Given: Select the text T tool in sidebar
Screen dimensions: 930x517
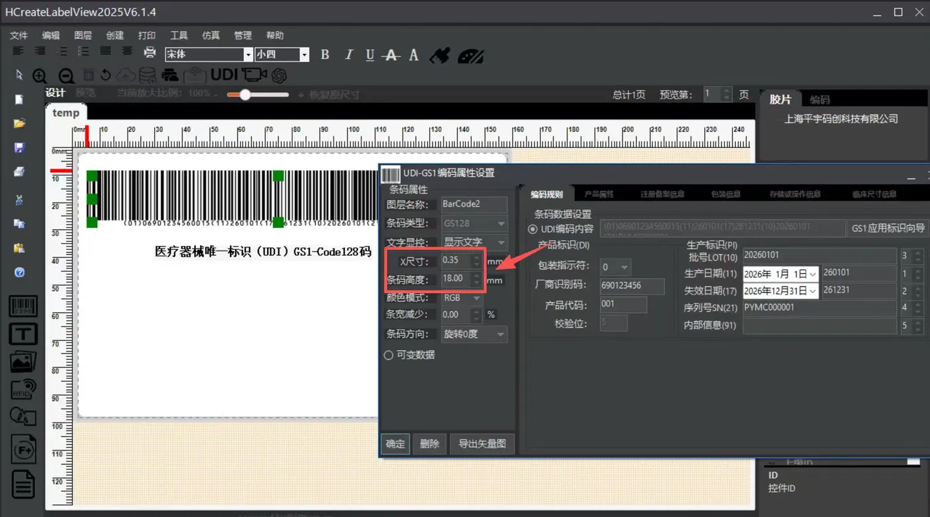Looking at the screenshot, I should click(23, 333).
